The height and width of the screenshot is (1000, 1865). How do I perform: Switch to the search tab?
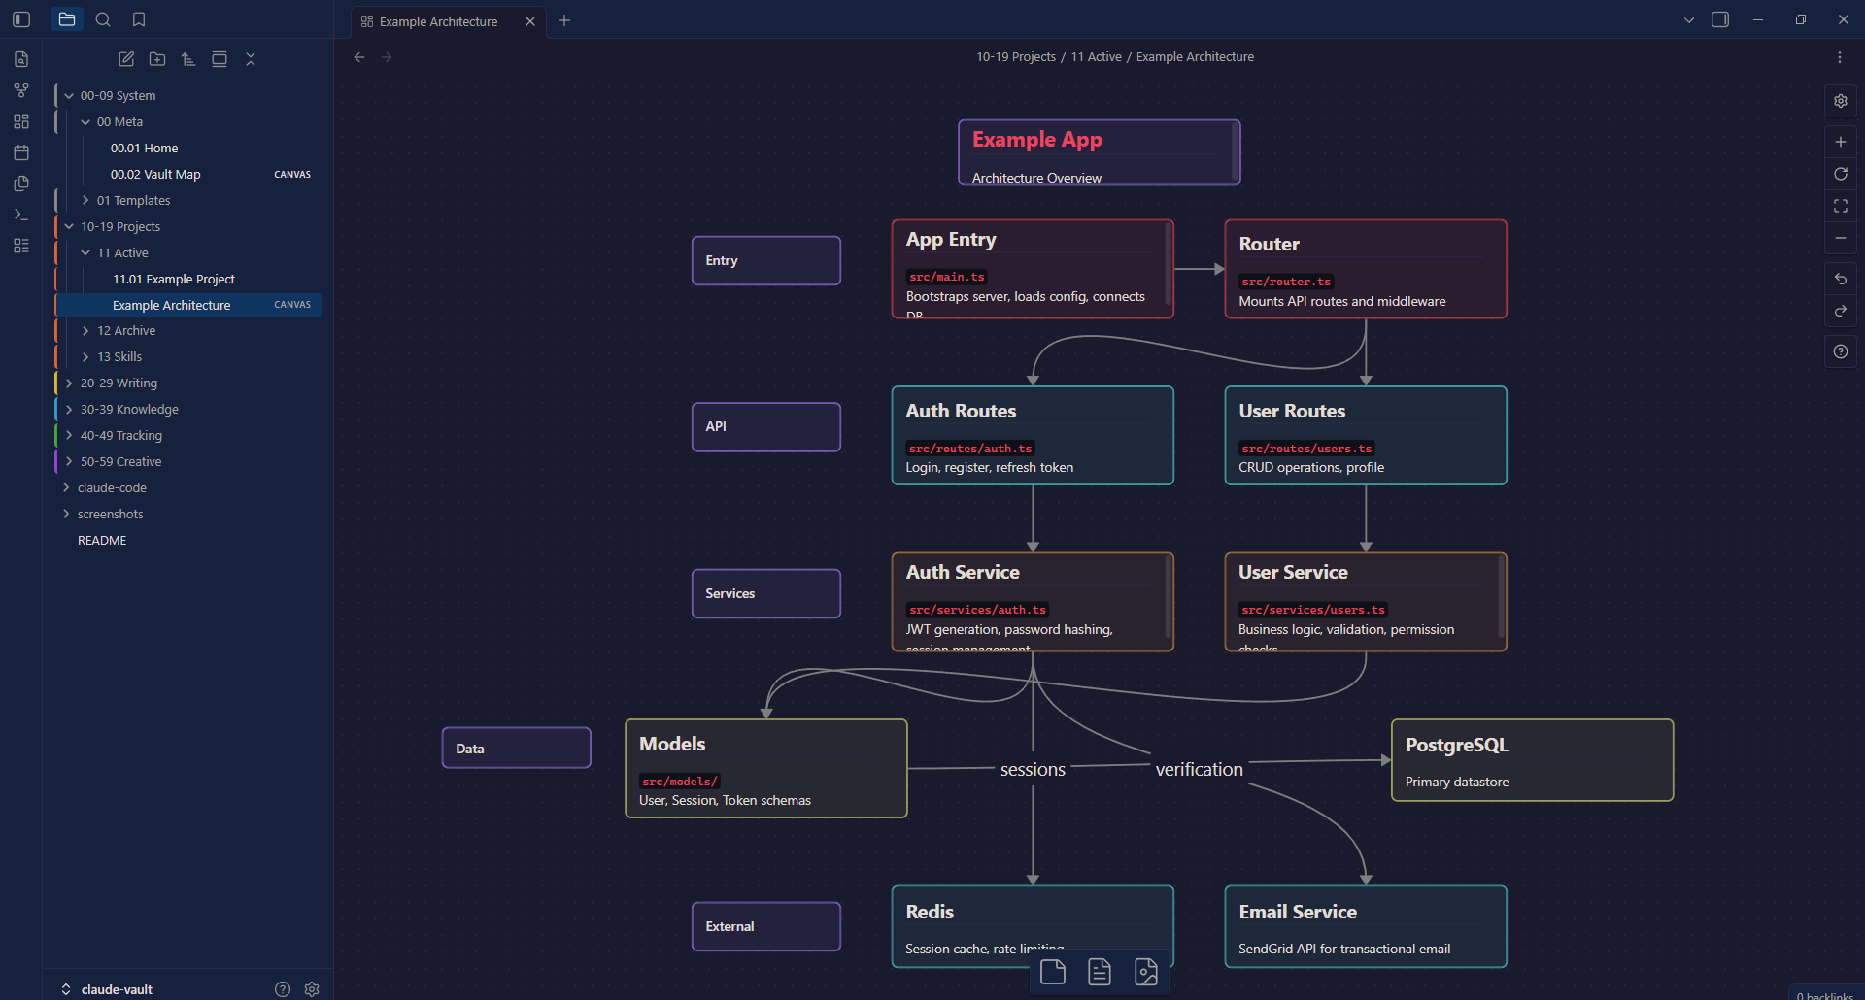click(103, 19)
